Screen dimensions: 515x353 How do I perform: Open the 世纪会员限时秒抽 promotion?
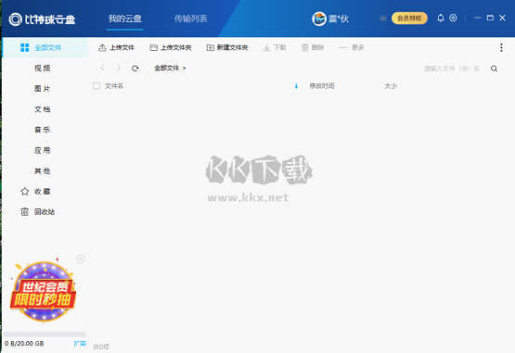point(43,291)
